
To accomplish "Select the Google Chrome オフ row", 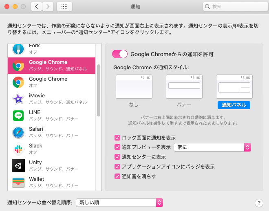I will [x=51, y=82].
